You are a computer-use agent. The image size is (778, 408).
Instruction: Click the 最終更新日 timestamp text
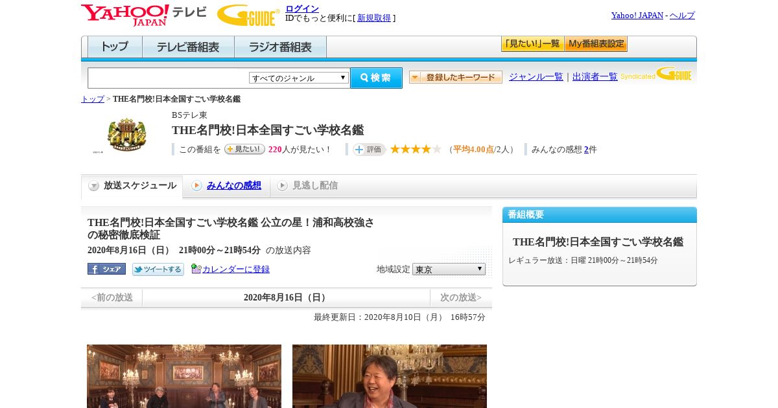coord(399,317)
